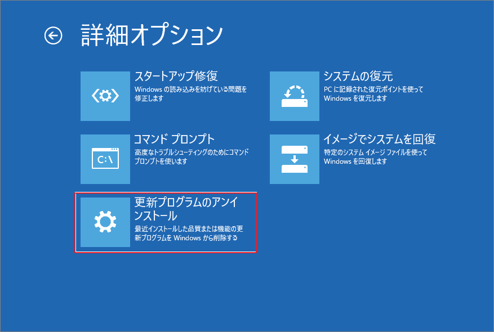The image size is (494, 332).
Task: Click the blue System Image Recovery tile square
Action: coord(293,159)
